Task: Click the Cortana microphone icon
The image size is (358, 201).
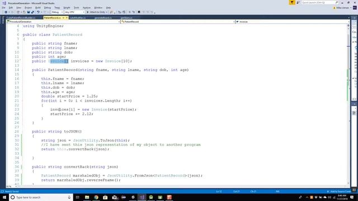Action: click(69, 197)
